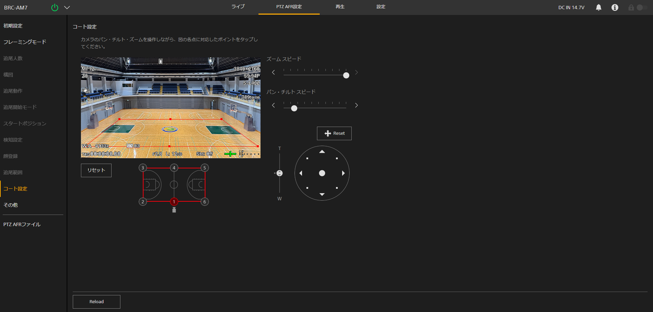Click the Reset button with crosshair icon
This screenshot has height=312, width=653.
tap(334, 133)
